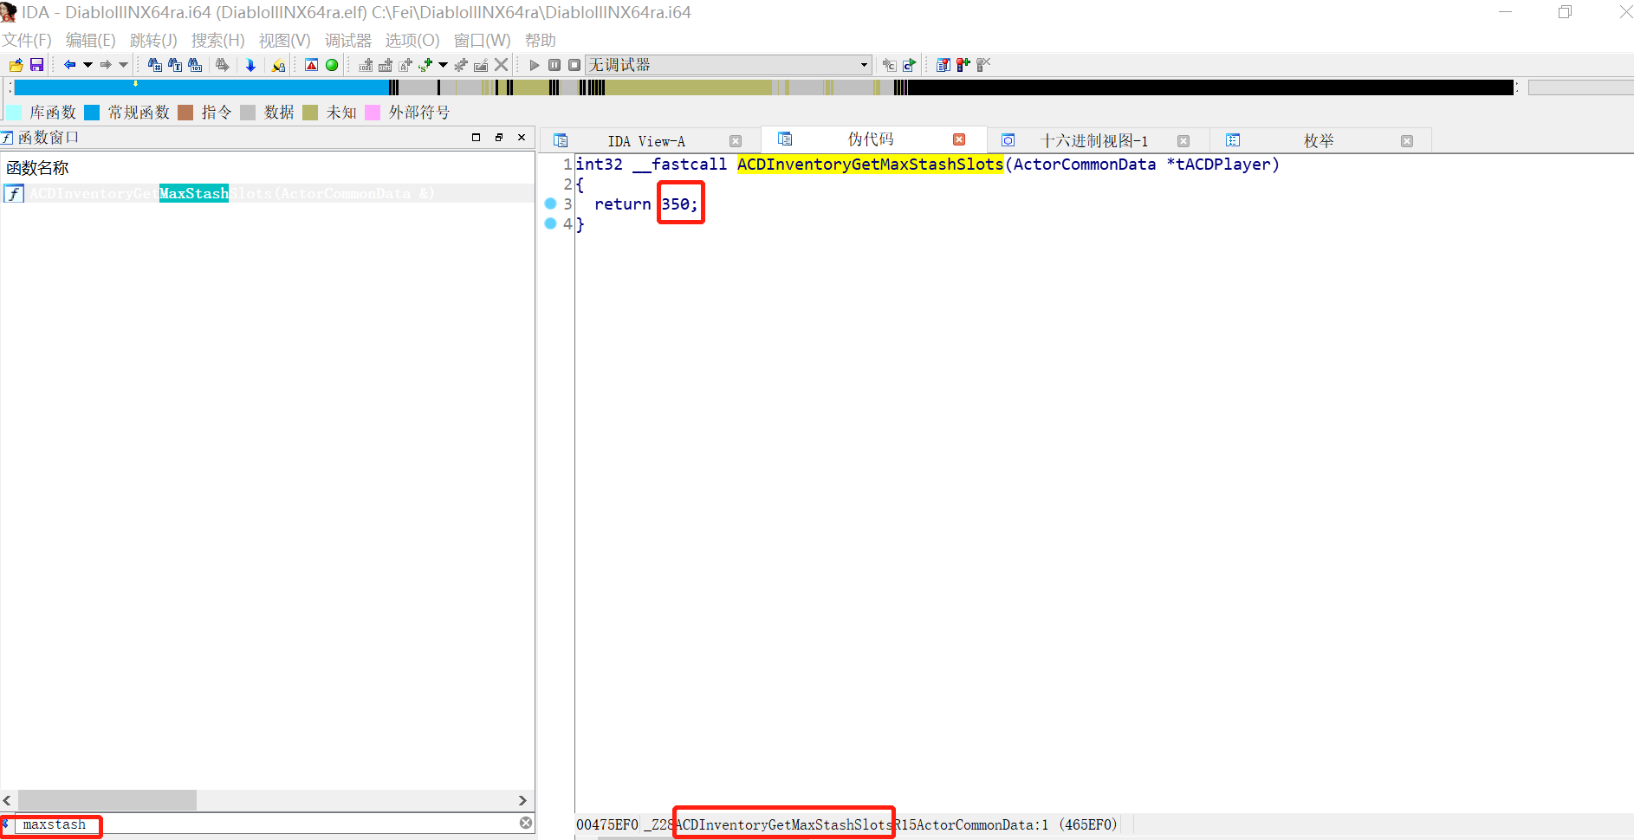Jump back with the blue left arrow

click(x=69, y=65)
